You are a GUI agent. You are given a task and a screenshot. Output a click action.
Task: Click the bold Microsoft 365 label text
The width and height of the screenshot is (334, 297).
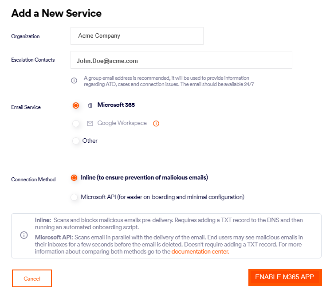[x=116, y=105]
